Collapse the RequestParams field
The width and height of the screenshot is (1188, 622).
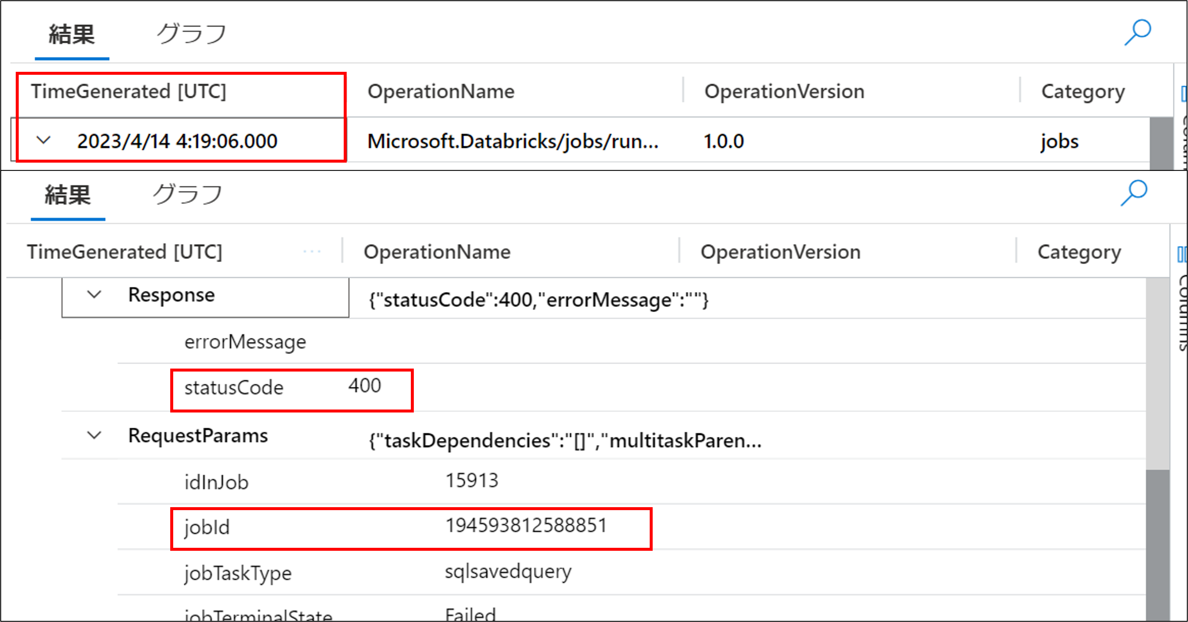94,435
